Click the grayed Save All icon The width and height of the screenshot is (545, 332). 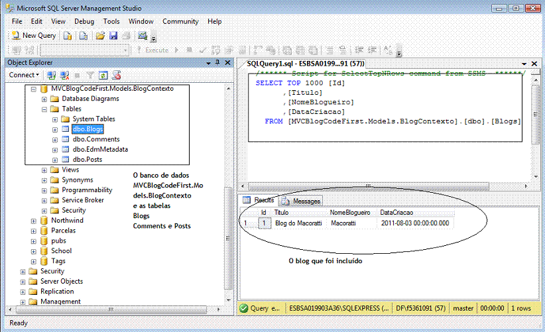[127, 35]
